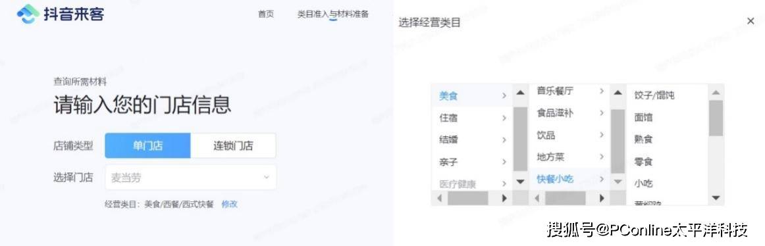The image size is (765, 246).
Task: Select 连锁门店 store type
Action: [x=233, y=145]
